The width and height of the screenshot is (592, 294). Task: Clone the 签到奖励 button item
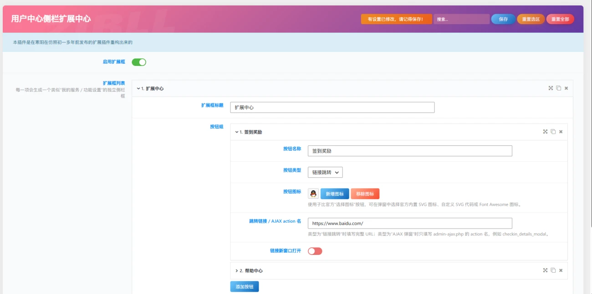click(x=553, y=132)
